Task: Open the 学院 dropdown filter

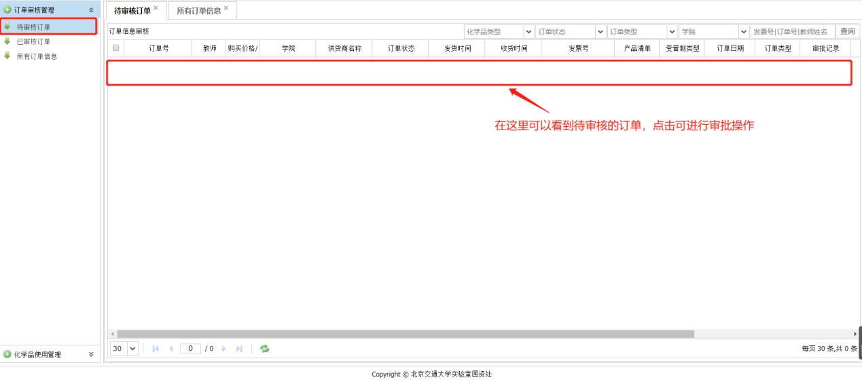Action: point(743,32)
